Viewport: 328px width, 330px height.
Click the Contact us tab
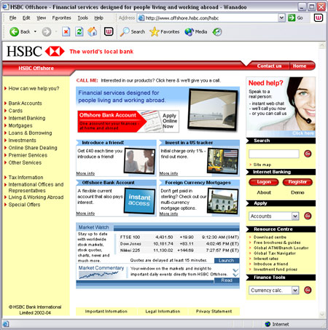(269, 66)
